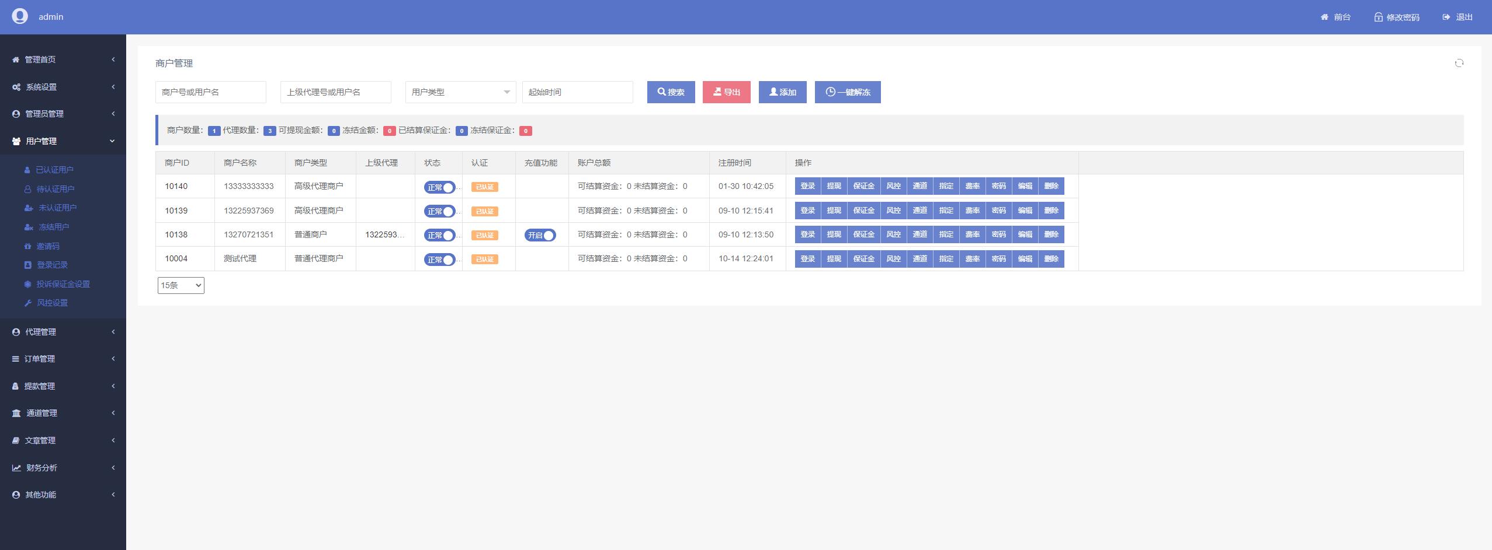Viewport: 1492px width, 550px height.
Task: Click the 一键解冻 button
Action: tap(848, 92)
